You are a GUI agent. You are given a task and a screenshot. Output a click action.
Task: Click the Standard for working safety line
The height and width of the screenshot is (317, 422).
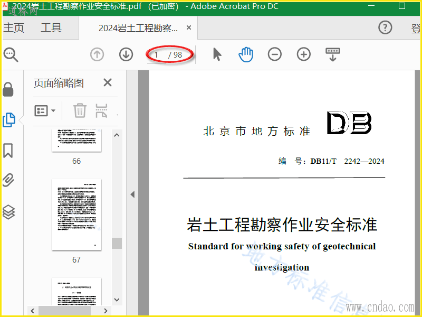click(282, 246)
